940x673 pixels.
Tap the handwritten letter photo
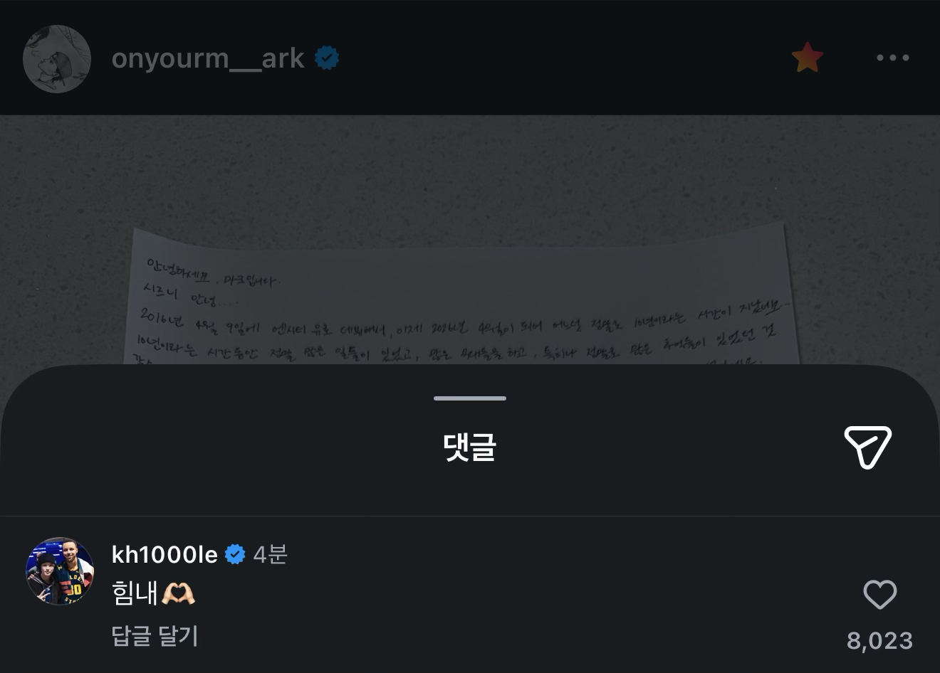[461, 295]
